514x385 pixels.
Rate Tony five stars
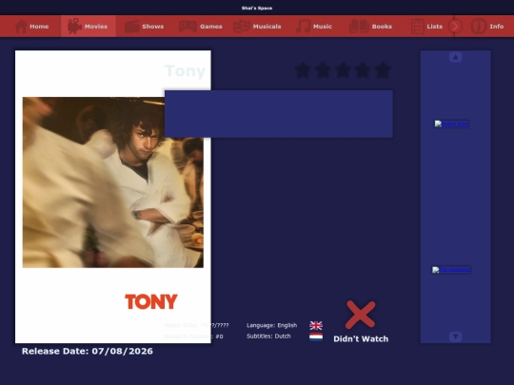click(383, 70)
